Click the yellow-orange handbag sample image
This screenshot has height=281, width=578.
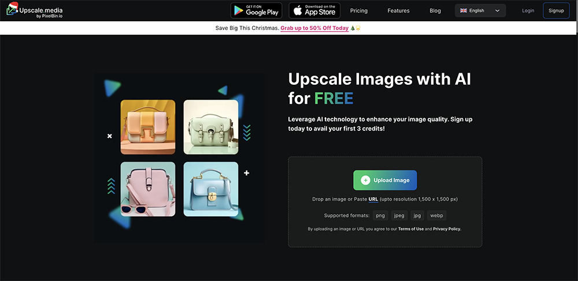click(x=148, y=127)
